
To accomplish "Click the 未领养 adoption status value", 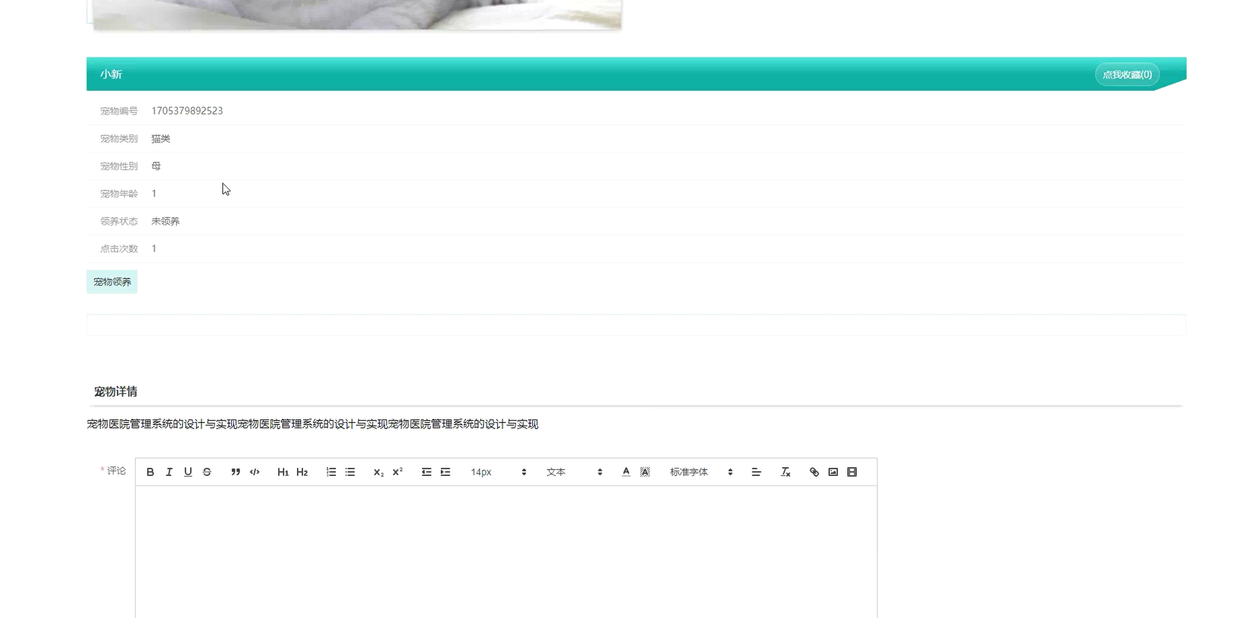I will click(x=165, y=221).
